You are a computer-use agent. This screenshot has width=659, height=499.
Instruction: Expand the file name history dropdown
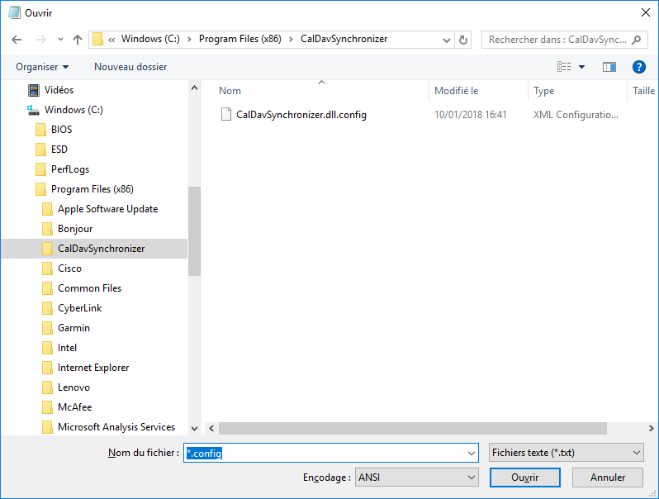click(x=472, y=454)
